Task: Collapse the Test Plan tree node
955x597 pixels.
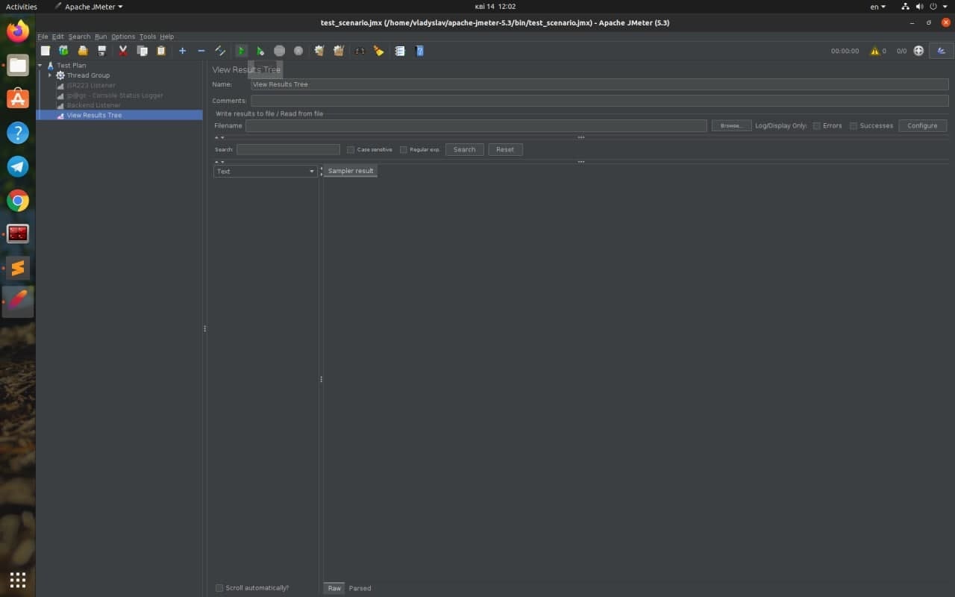Action: click(x=40, y=66)
